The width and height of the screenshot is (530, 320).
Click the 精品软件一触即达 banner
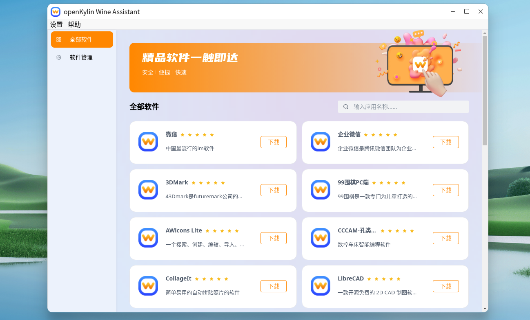(x=305, y=68)
